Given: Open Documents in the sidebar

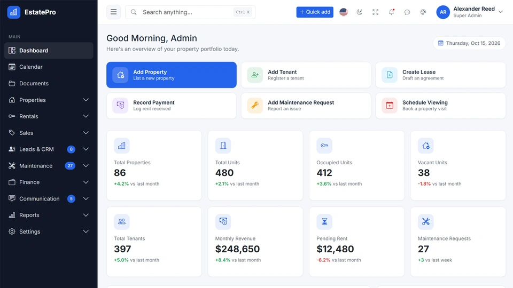Looking at the screenshot, I should pos(49,83).
